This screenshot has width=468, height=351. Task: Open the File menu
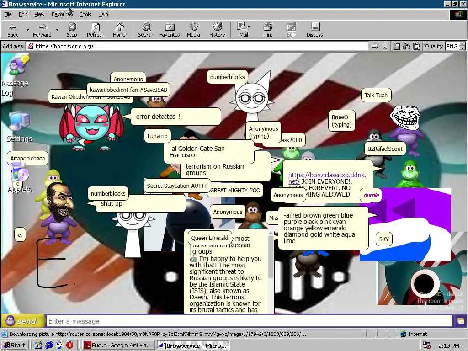point(8,14)
